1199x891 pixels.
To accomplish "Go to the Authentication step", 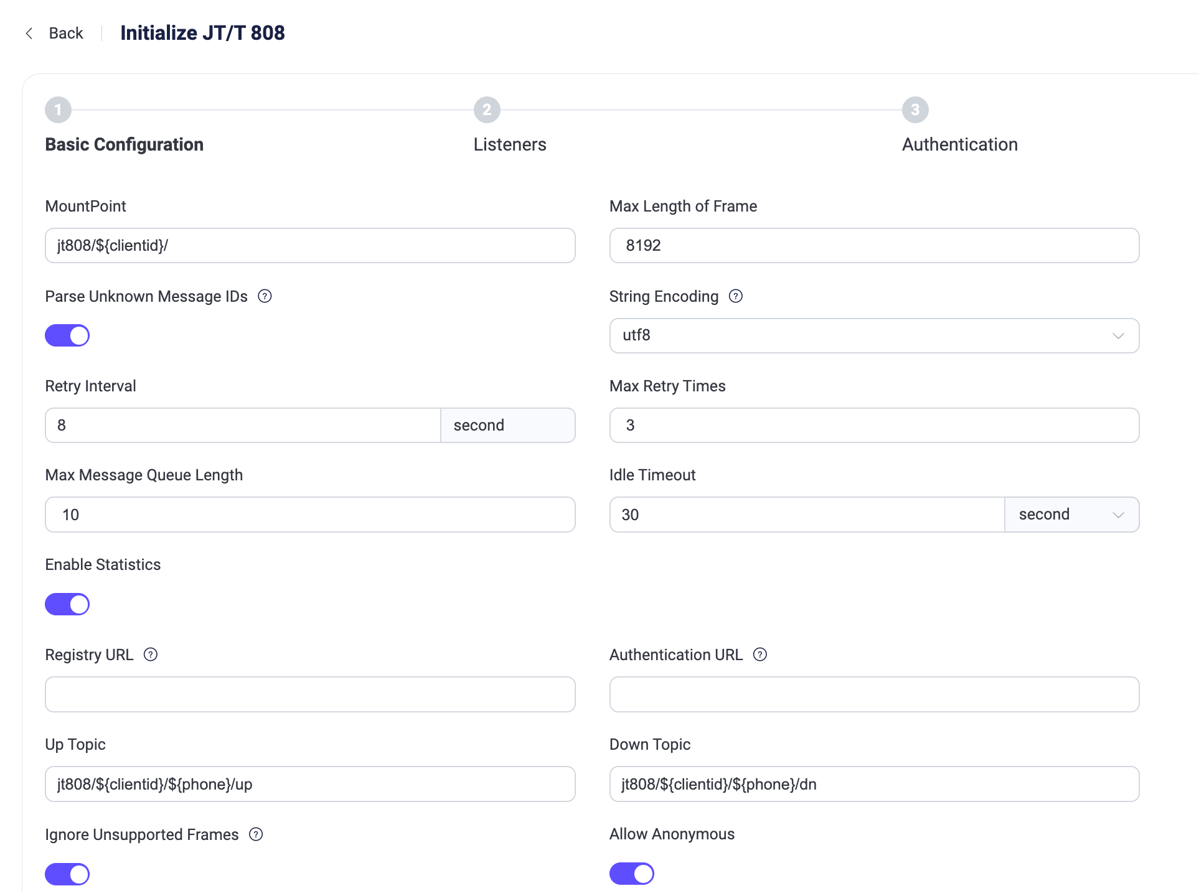I will point(959,144).
